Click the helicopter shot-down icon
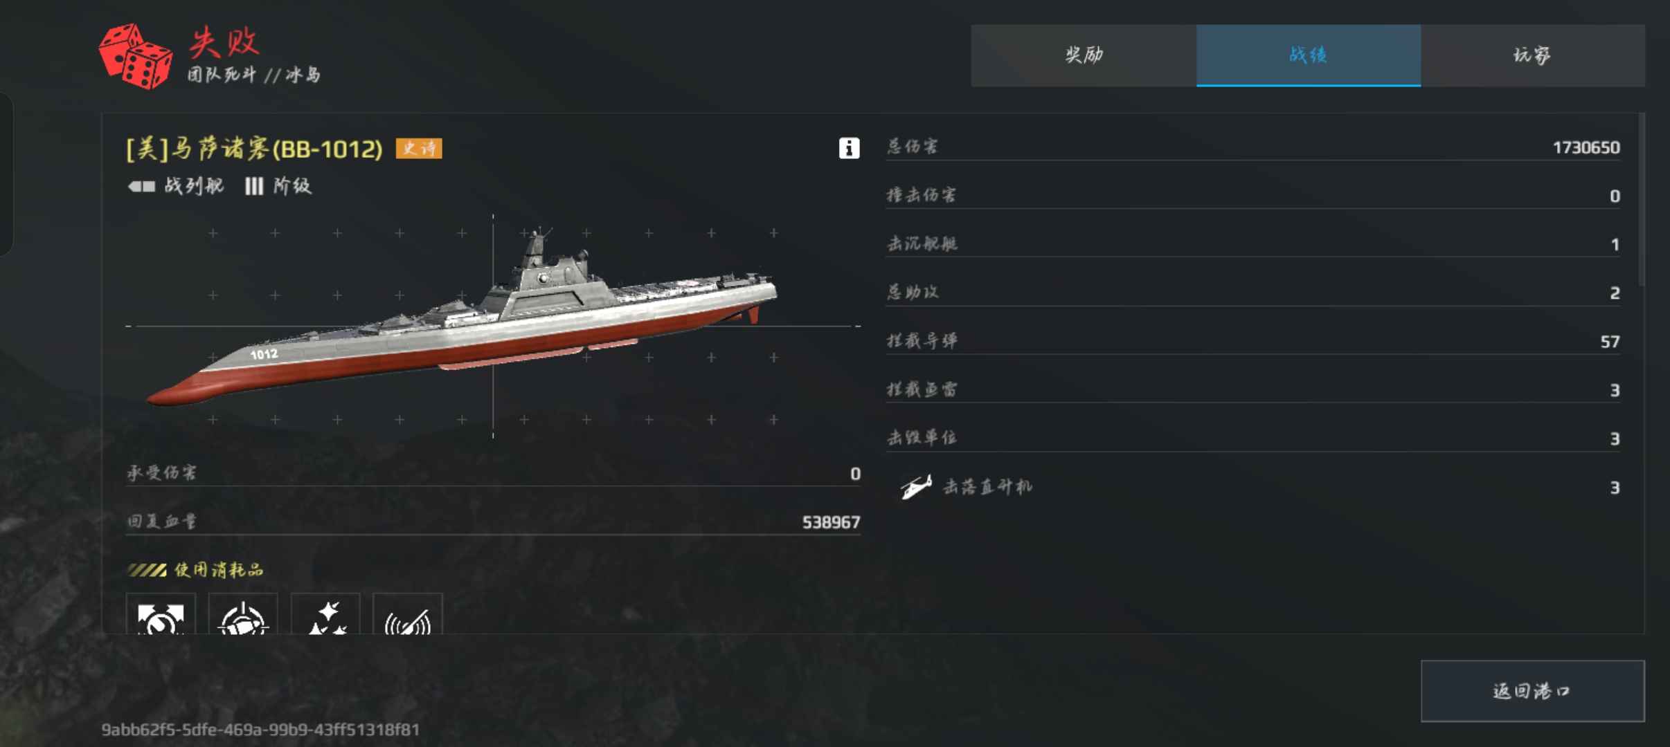The image size is (1670, 747). 915,487
